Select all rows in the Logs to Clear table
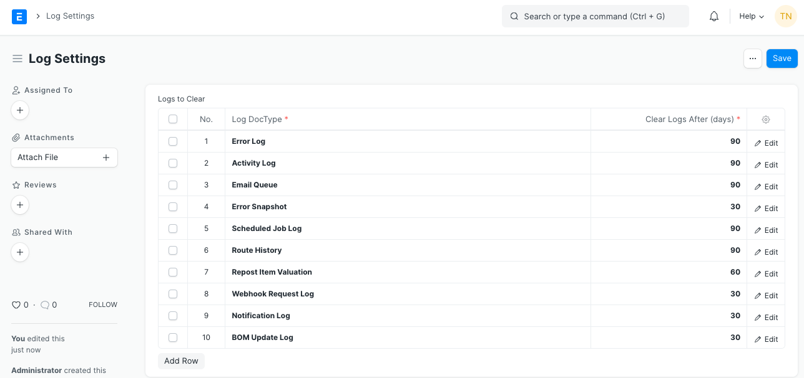This screenshot has height=378, width=804. tap(172, 119)
